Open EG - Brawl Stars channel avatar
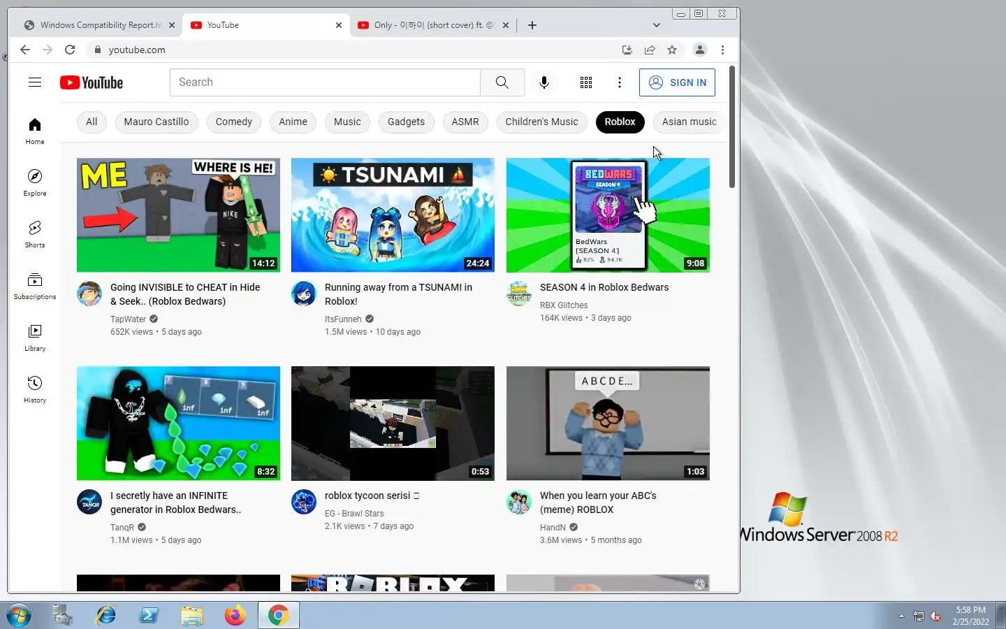Screen dimensions: 1006x629 click(304, 502)
